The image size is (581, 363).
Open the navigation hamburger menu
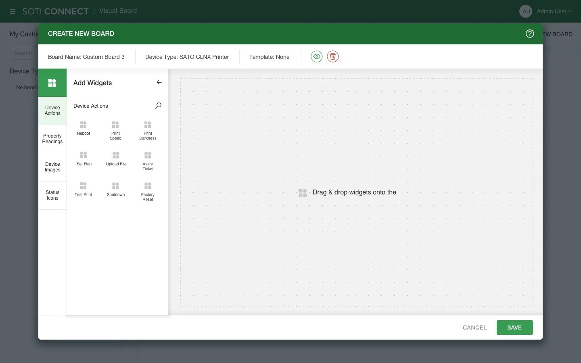click(12, 11)
